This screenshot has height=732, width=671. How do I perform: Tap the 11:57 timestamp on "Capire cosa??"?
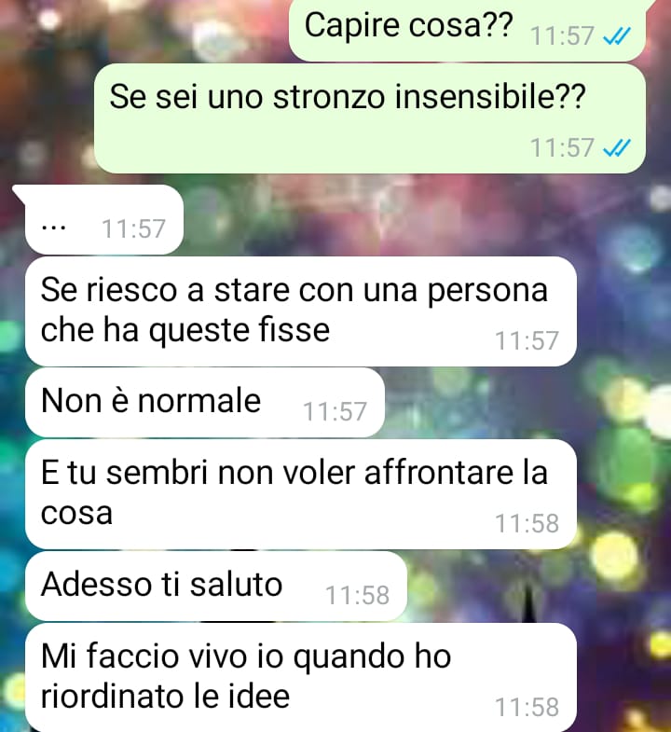[562, 36]
